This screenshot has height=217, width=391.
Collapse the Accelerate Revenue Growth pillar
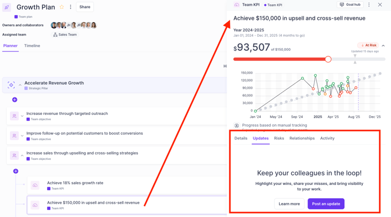[x=20, y=85]
